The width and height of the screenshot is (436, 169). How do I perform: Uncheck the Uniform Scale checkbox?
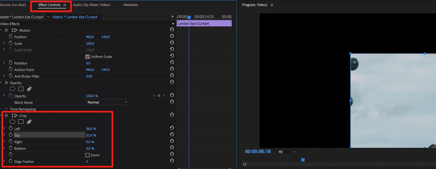coord(87,57)
